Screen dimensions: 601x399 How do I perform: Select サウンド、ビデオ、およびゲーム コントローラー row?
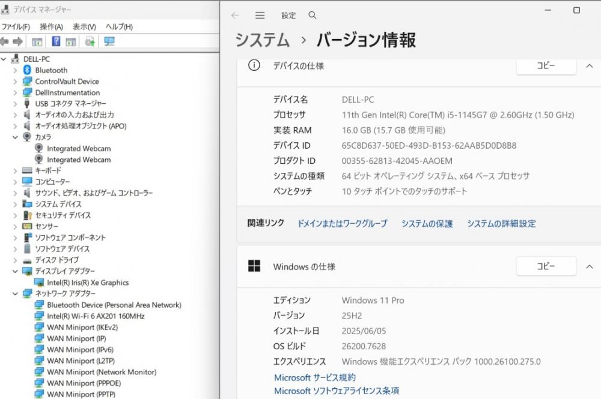(94, 193)
